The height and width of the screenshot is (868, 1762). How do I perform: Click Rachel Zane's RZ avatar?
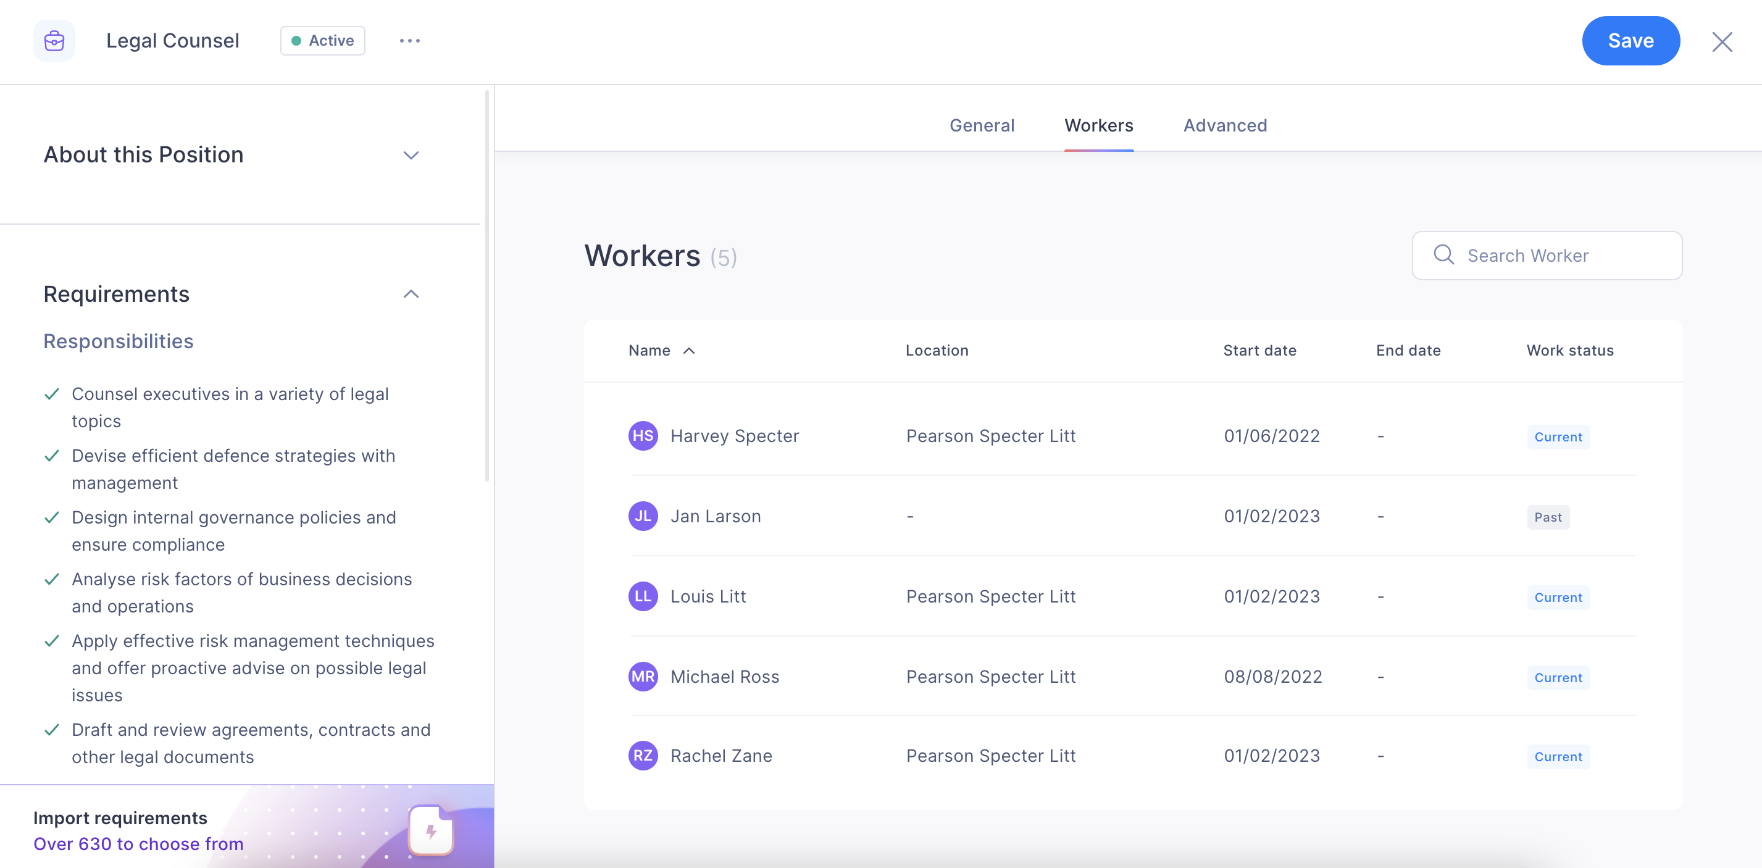coord(643,756)
